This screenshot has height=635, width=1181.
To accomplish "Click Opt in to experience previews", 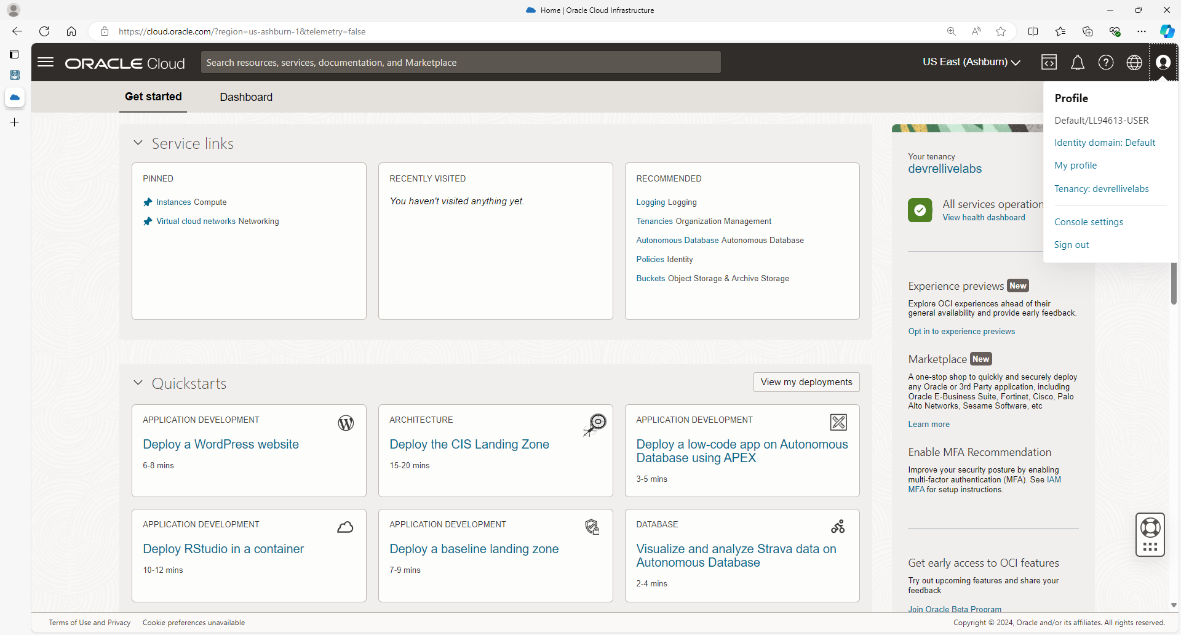I will click(x=961, y=332).
